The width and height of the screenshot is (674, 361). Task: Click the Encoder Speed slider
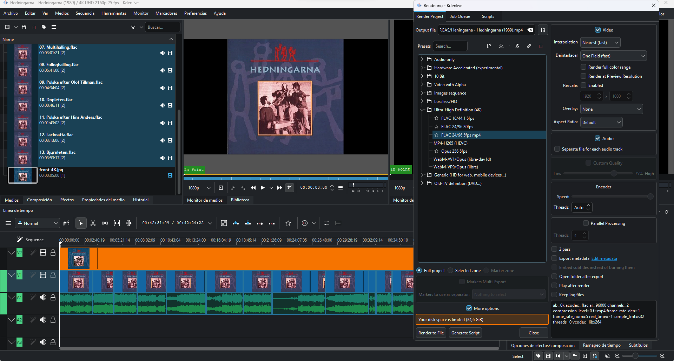coord(612,197)
